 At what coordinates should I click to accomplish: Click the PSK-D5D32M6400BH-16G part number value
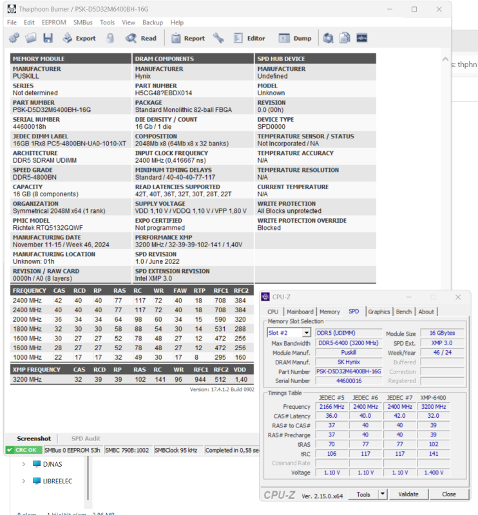click(52, 109)
